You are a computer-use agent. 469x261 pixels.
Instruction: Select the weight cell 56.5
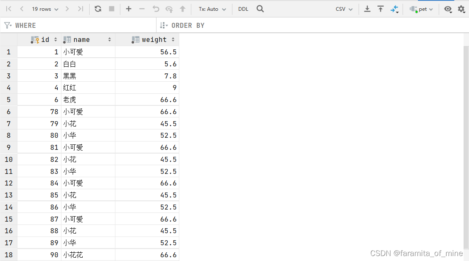pos(147,52)
